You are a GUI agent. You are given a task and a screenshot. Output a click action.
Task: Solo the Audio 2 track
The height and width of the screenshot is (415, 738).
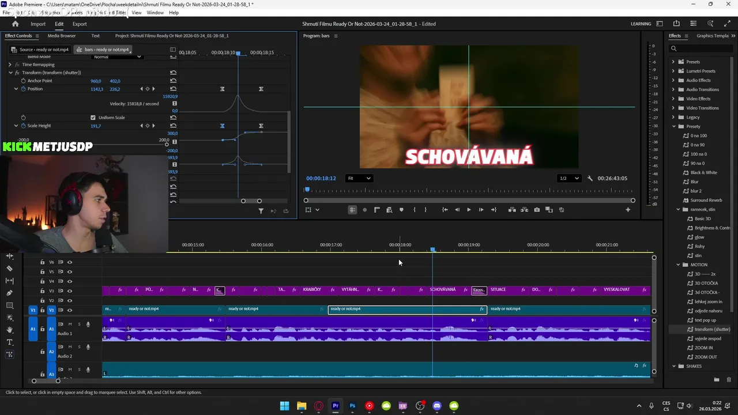pos(79,347)
